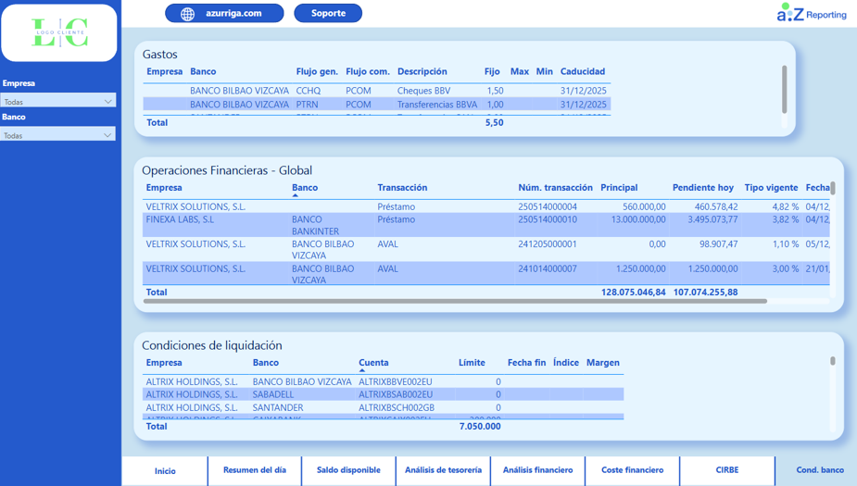Click Operaciones Financieras vertical scrollbar thumb
The image size is (857, 486).
(x=832, y=189)
